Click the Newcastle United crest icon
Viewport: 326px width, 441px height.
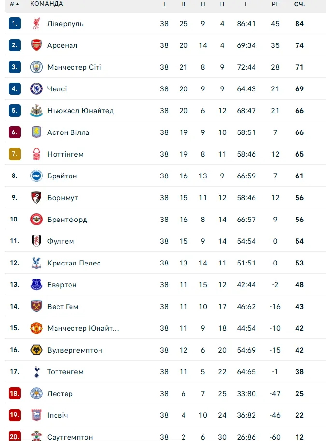(36, 111)
